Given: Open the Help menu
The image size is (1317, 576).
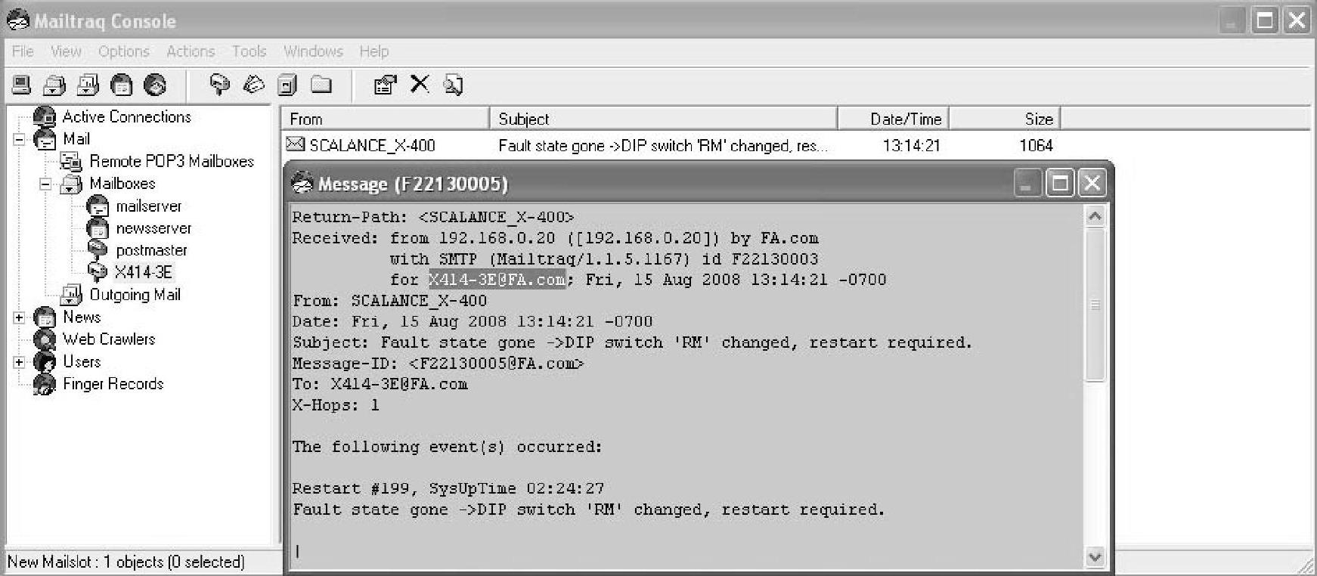Looking at the screenshot, I should pyautogui.click(x=374, y=51).
